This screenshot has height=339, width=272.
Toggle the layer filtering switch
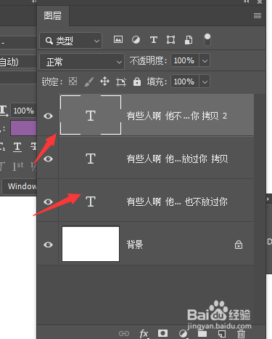pyautogui.click(x=207, y=40)
